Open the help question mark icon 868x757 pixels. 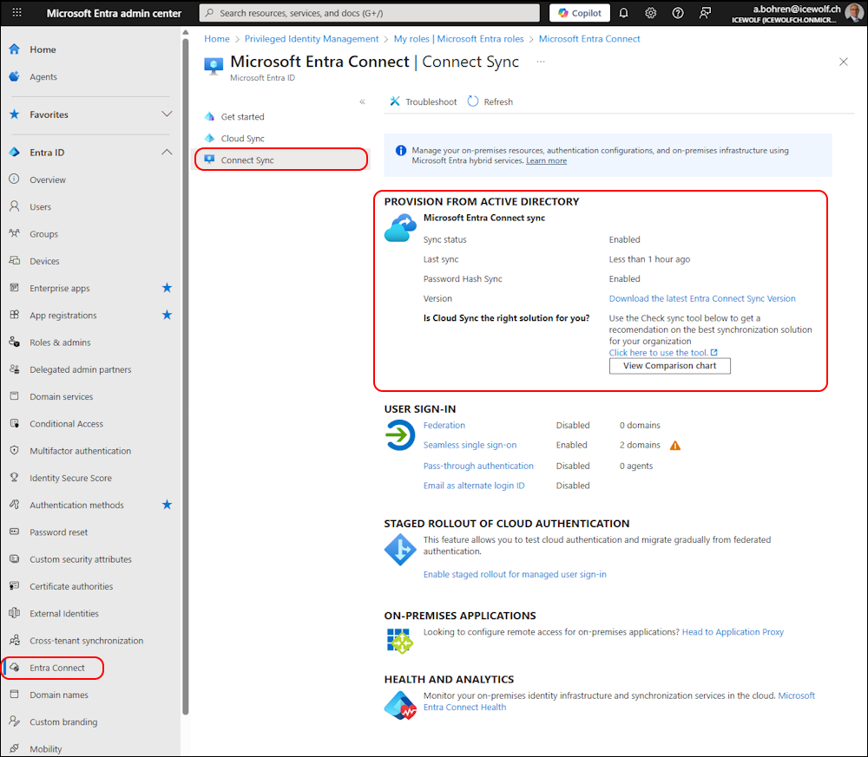tap(678, 13)
